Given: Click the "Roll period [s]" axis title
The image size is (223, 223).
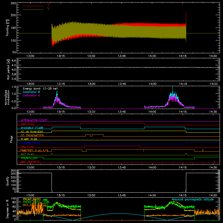Looking at the screenshot, I should 8,69.
